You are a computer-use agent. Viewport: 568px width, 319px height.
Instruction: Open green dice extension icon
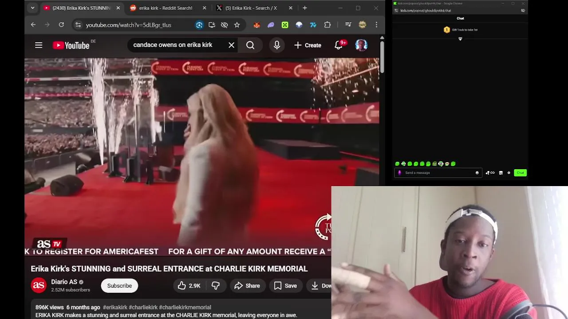click(285, 25)
